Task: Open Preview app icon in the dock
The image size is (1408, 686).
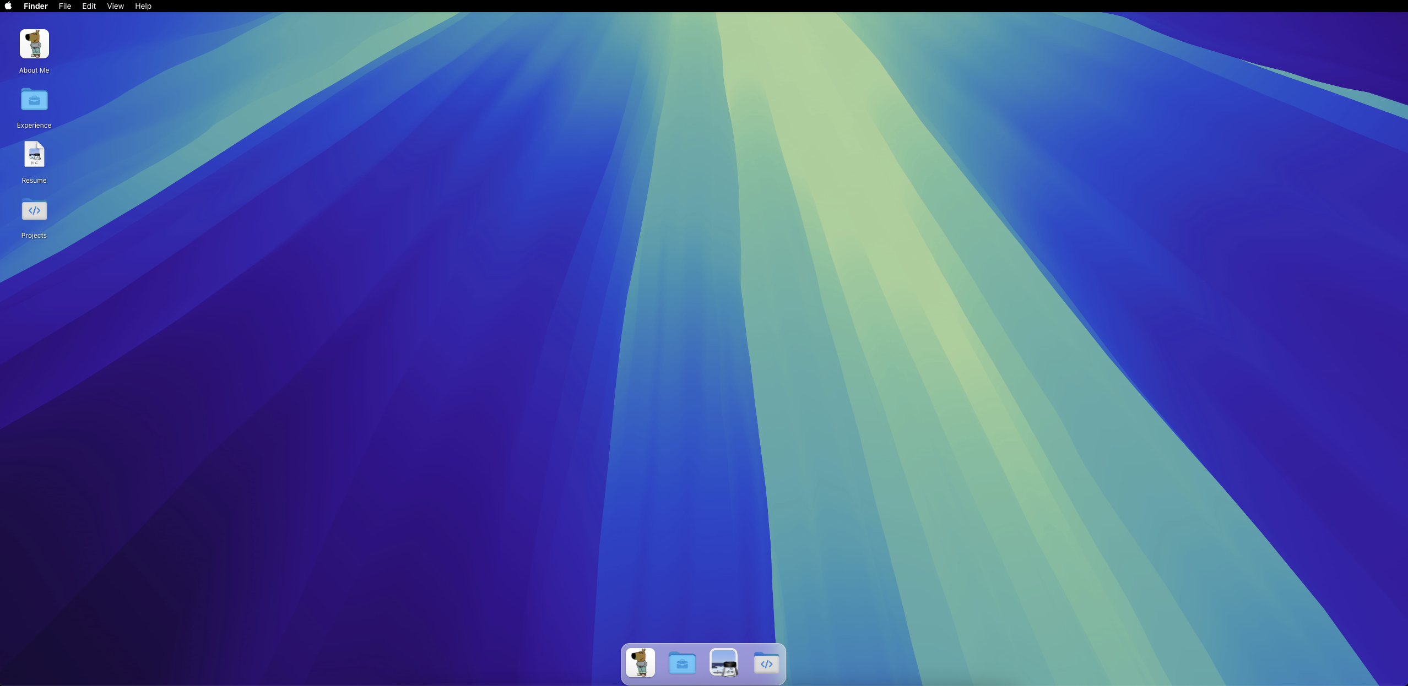Action: (x=724, y=662)
